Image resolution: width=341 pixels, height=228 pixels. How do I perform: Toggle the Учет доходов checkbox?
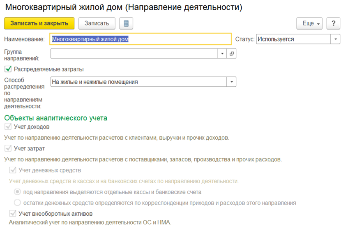tap(8, 127)
